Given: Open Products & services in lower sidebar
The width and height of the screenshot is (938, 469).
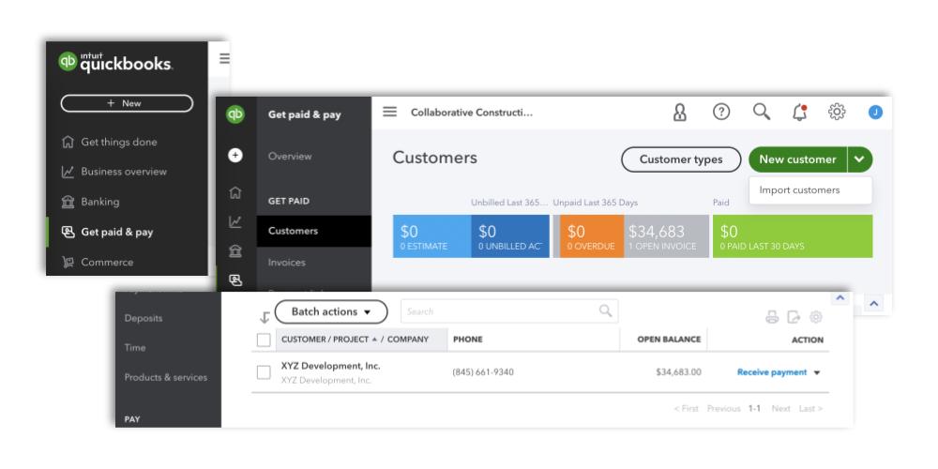Looking at the screenshot, I should click(x=166, y=377).
